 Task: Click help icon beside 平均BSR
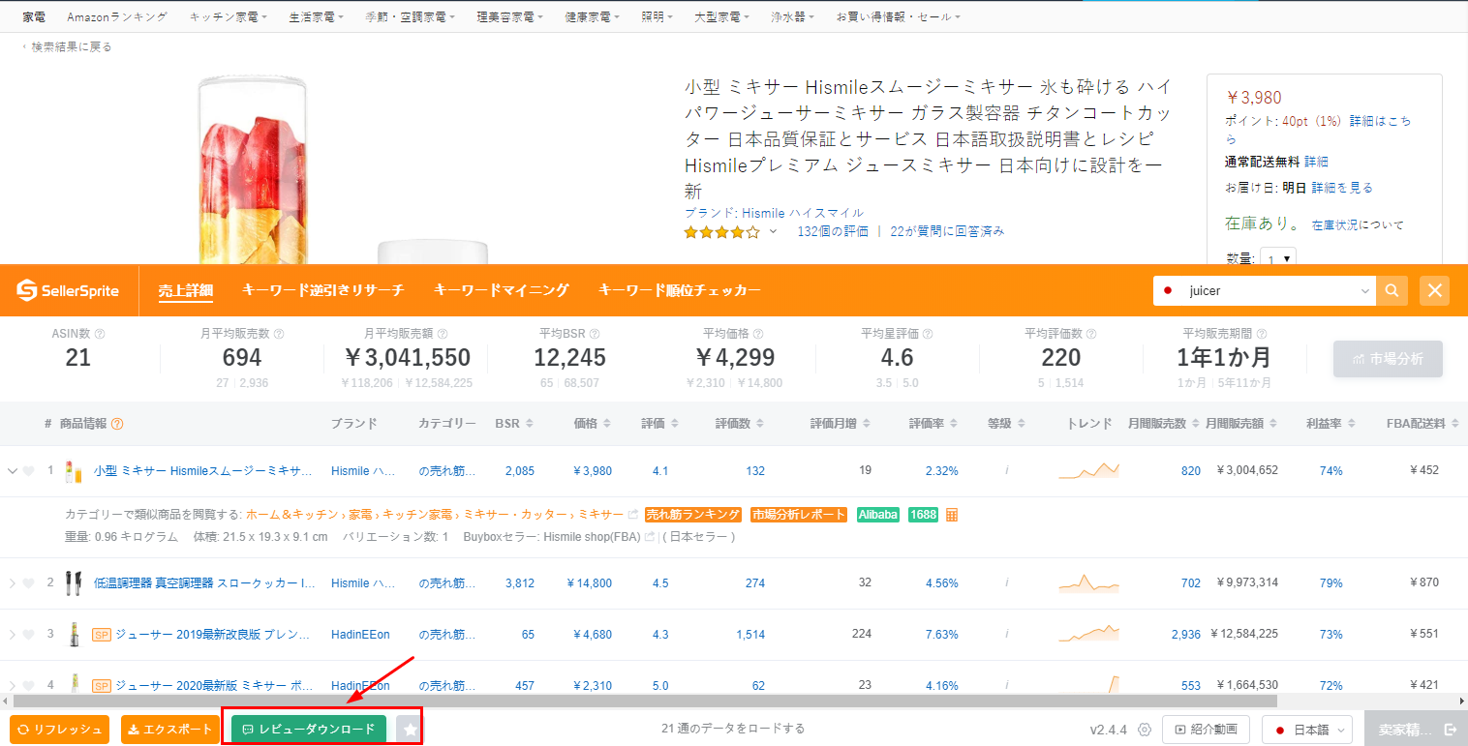point(595,334)
